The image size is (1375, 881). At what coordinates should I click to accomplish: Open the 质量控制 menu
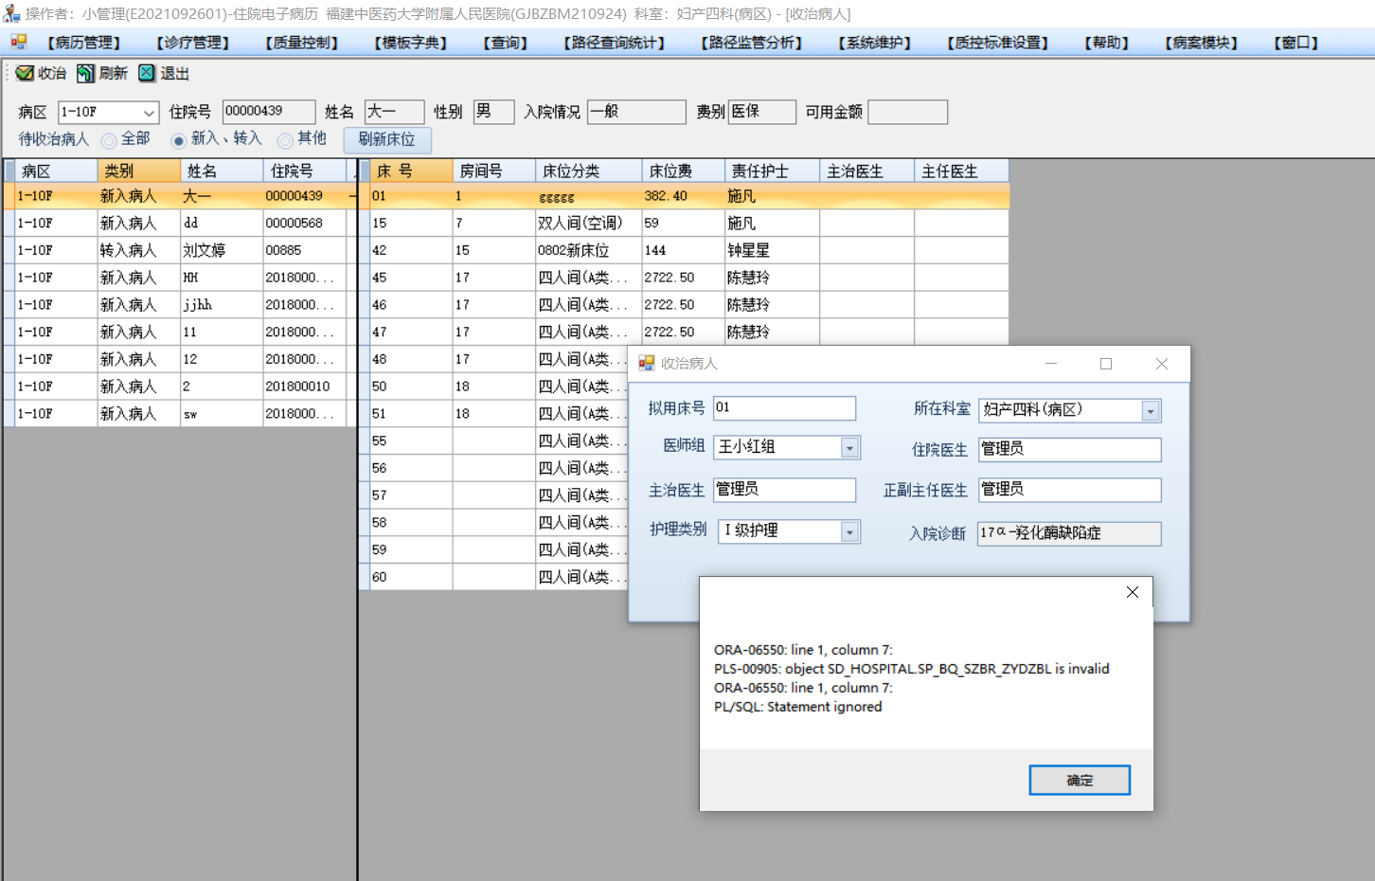302,43
